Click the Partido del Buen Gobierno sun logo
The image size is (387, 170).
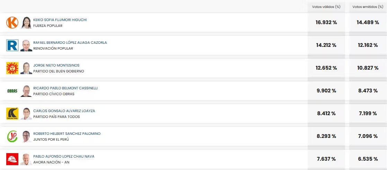(12, 68)
